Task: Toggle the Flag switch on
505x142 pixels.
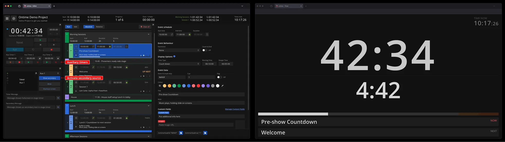Action: coord(219,77)
